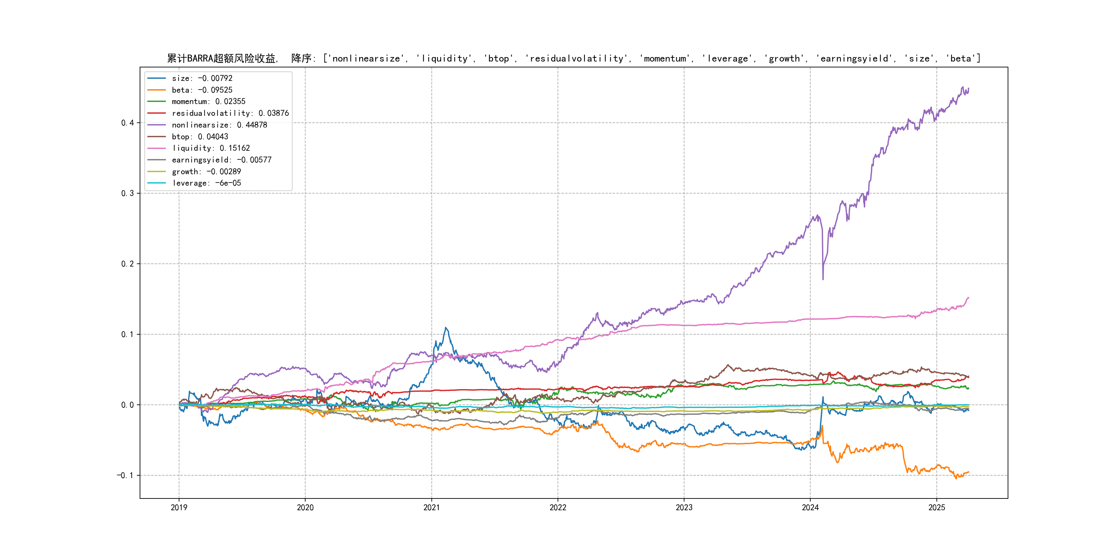Click the leverage cyan legend swatch

point(157,183)
